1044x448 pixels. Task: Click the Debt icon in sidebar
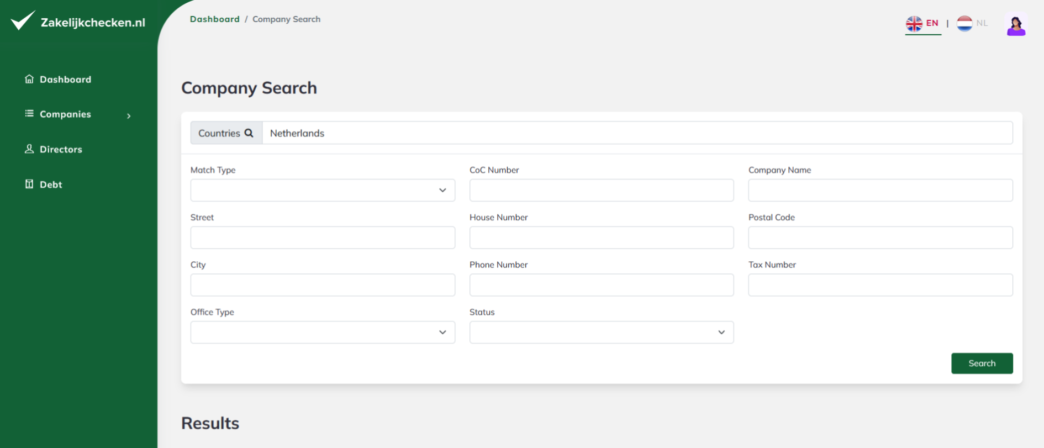29,184
